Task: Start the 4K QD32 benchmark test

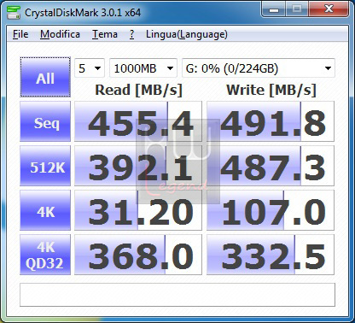Action: [45, 255]
